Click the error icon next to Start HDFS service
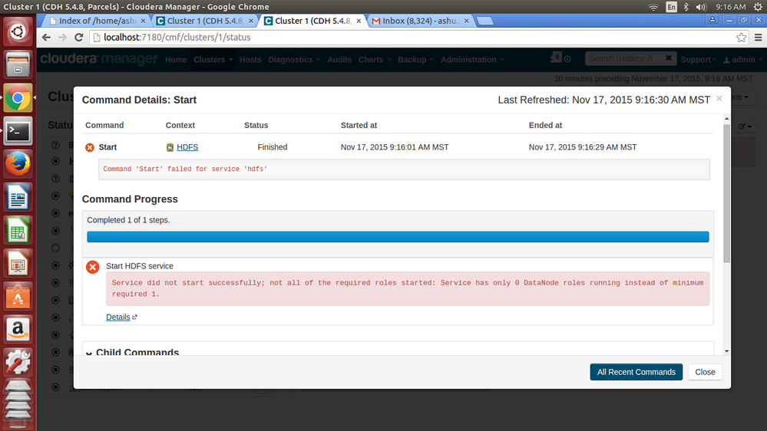The image size is (767, 431). pos(92,267)
